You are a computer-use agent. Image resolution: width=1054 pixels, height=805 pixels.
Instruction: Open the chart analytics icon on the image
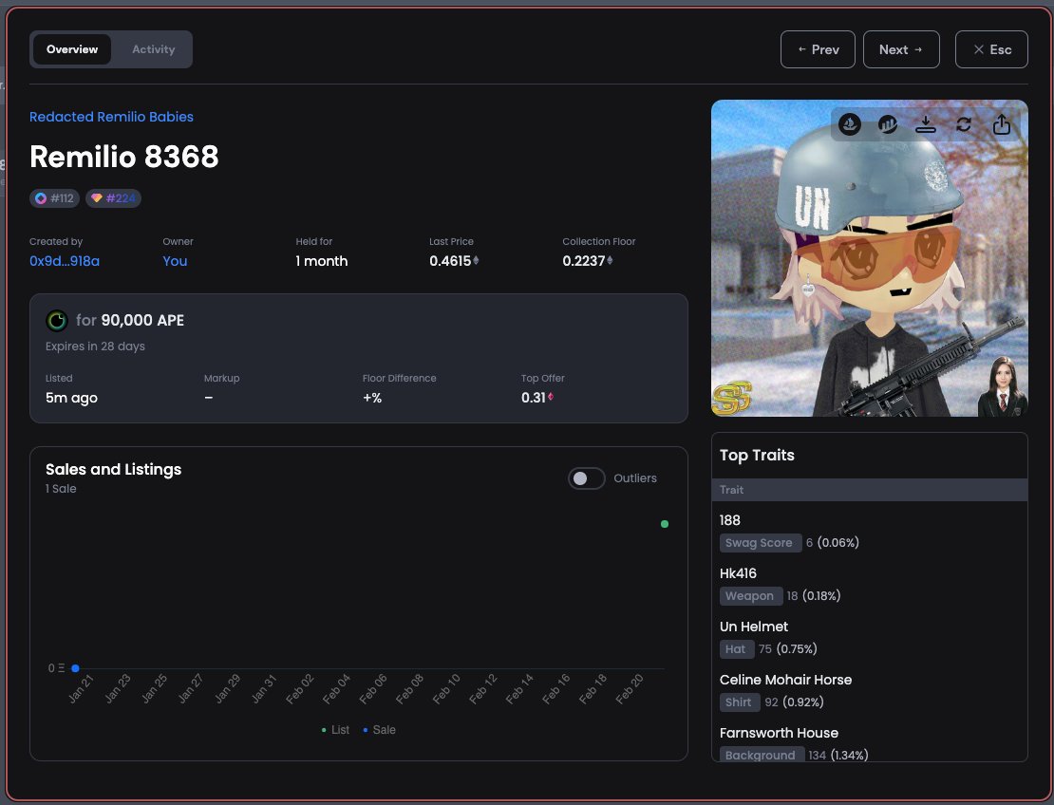[887, 124]
